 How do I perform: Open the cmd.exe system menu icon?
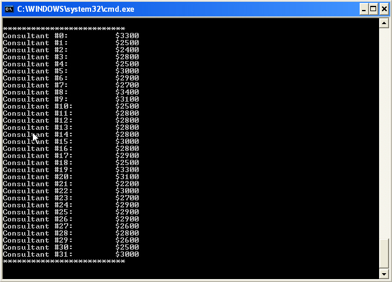pos(9,9)
